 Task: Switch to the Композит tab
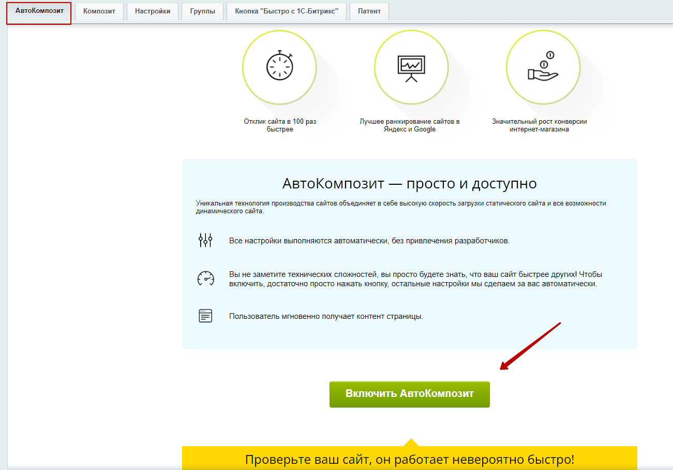pos(99,11)
